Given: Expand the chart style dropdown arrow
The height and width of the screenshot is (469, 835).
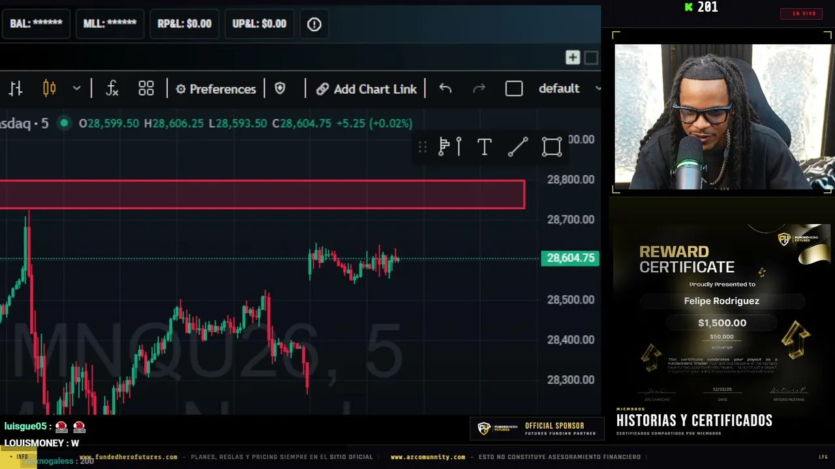Looking at the screenshot, I should coord(76,89).
